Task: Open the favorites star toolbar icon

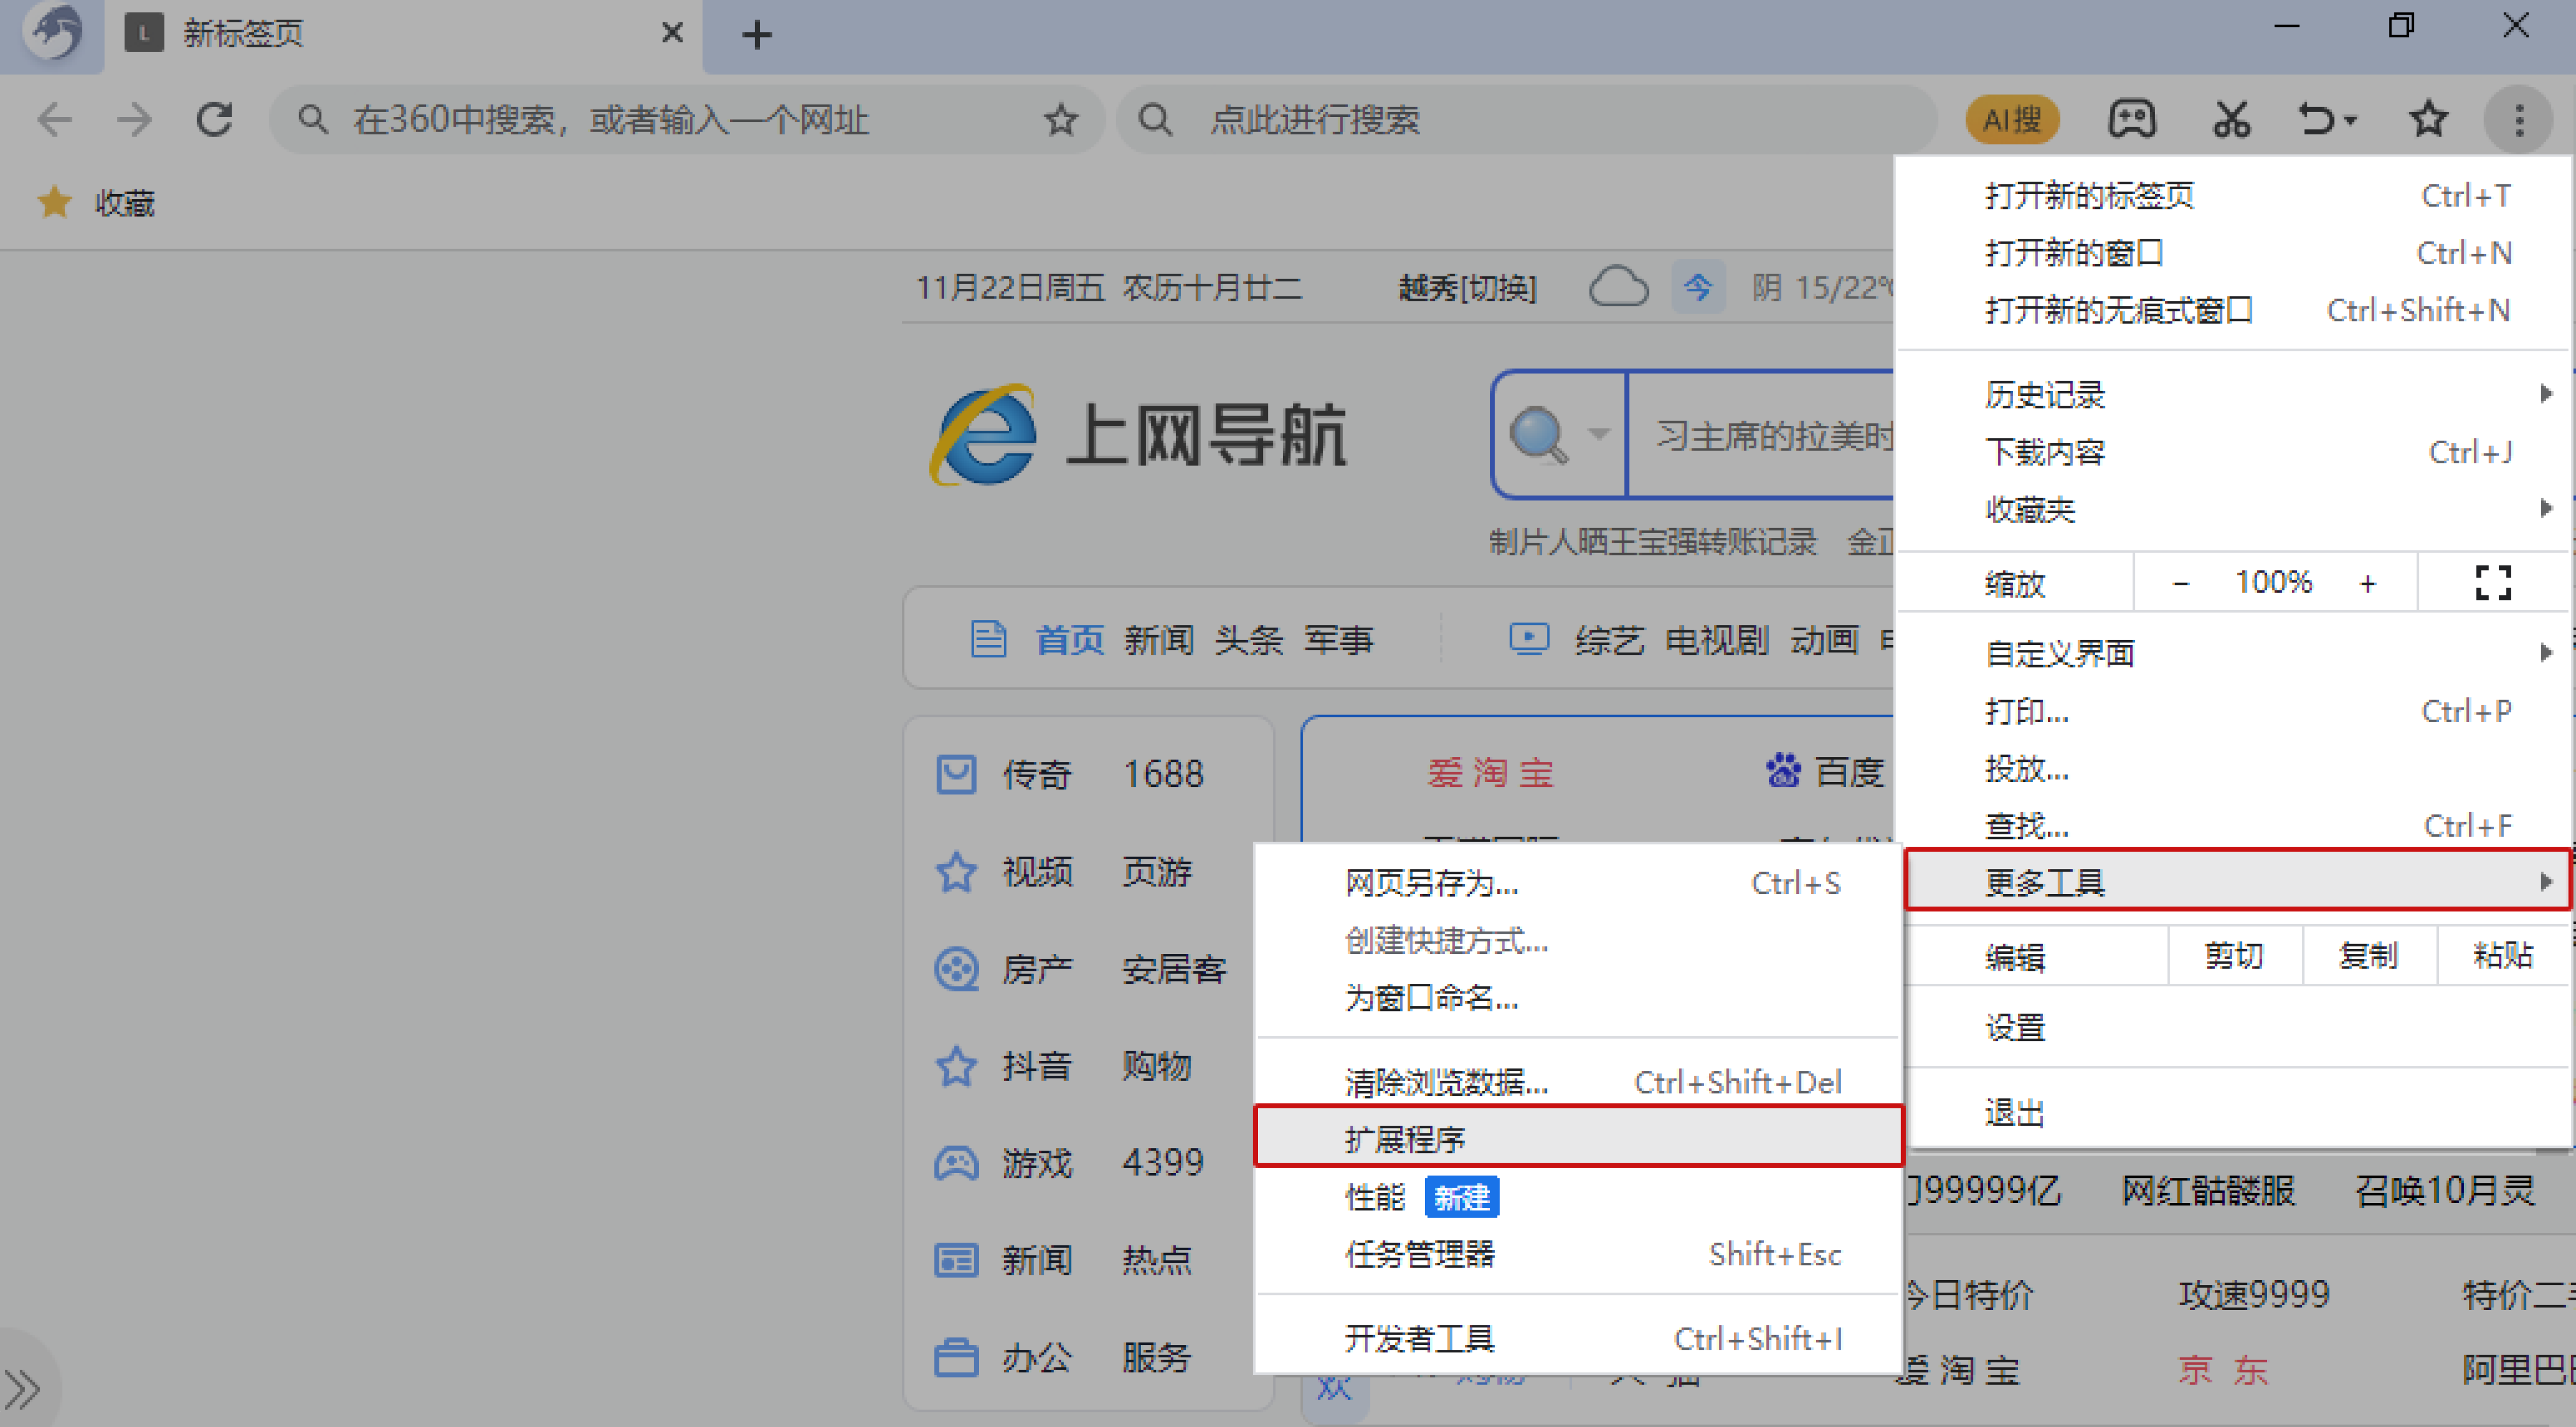Action: pyautogui.click(x=2428, y=120)
